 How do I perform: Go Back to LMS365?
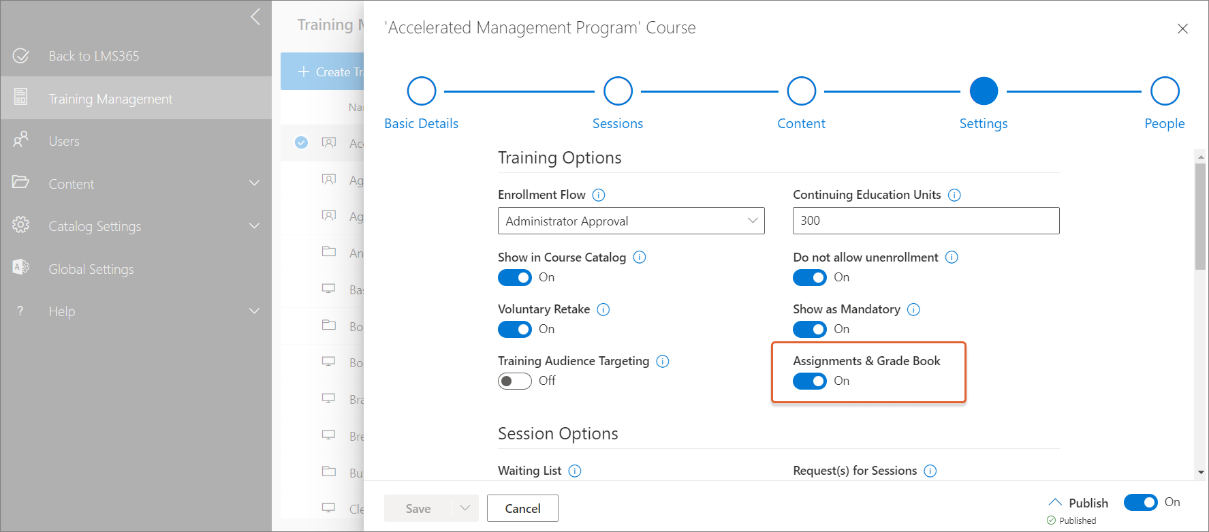[93, 56]
